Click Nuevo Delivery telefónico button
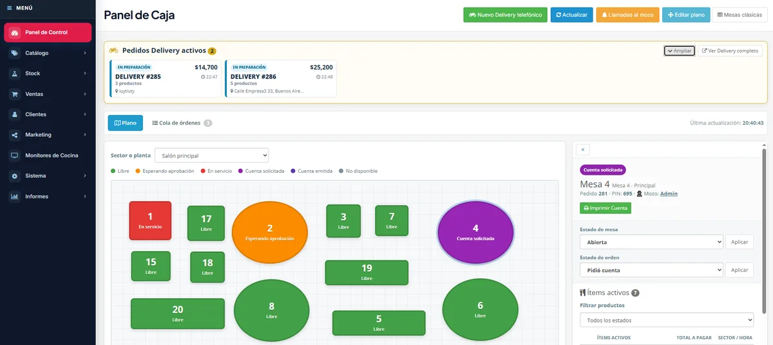Image resolution: width=773 pixels, height=345 pixels. (x=505, y=15)
